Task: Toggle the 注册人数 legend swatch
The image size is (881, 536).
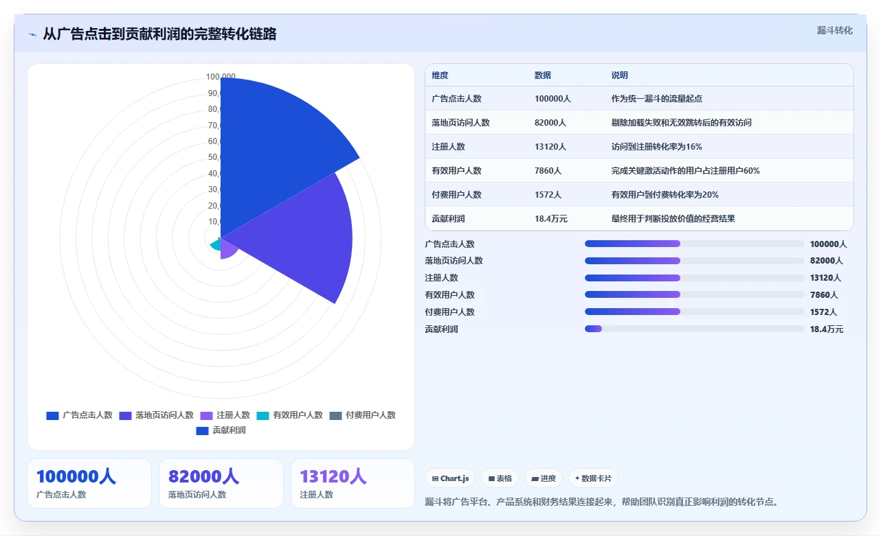Action: tap(206, 415)
